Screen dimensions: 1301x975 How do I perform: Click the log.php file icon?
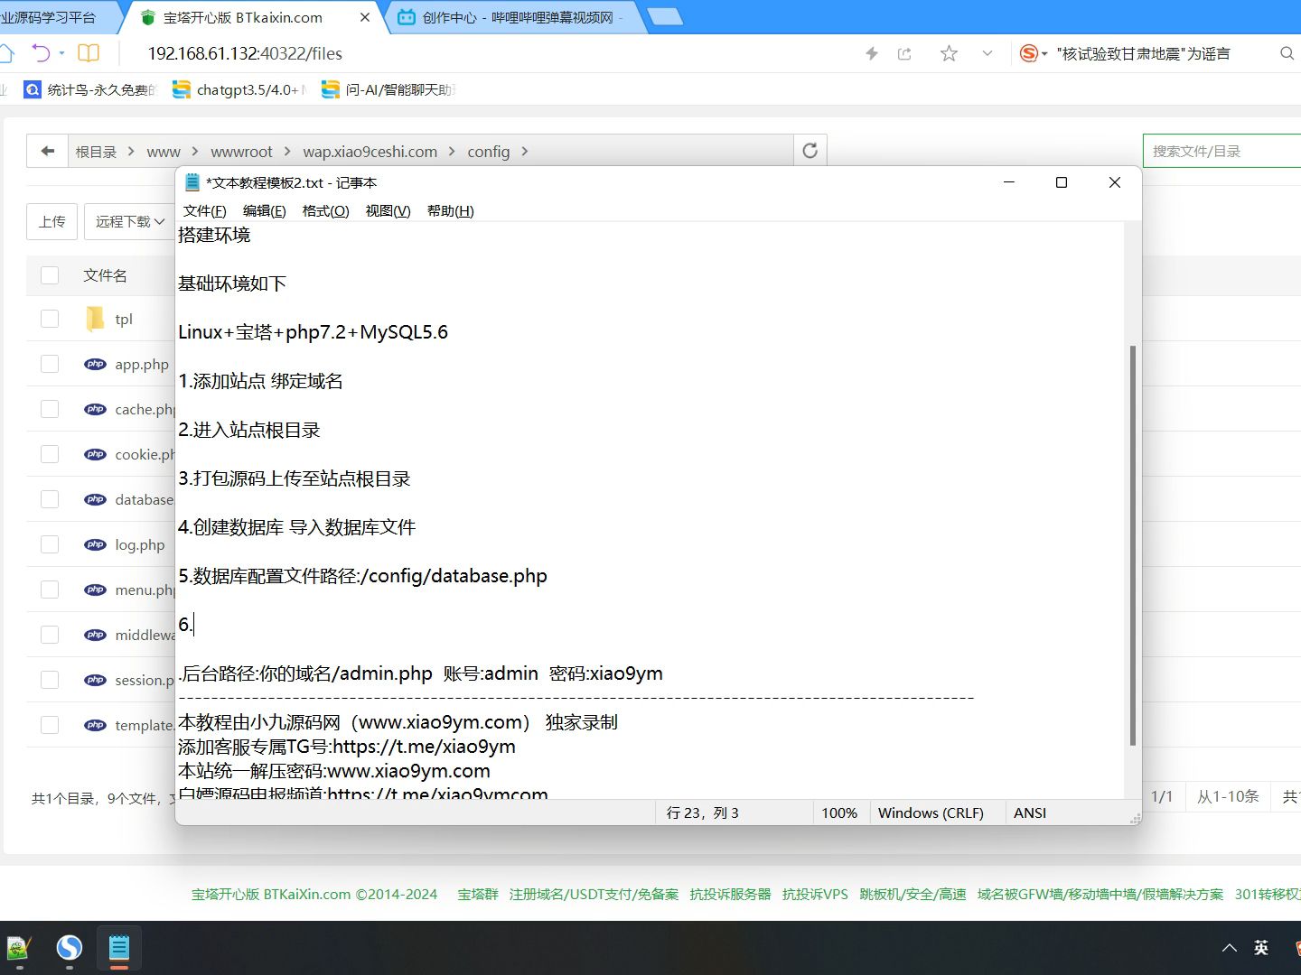(95, 544)
